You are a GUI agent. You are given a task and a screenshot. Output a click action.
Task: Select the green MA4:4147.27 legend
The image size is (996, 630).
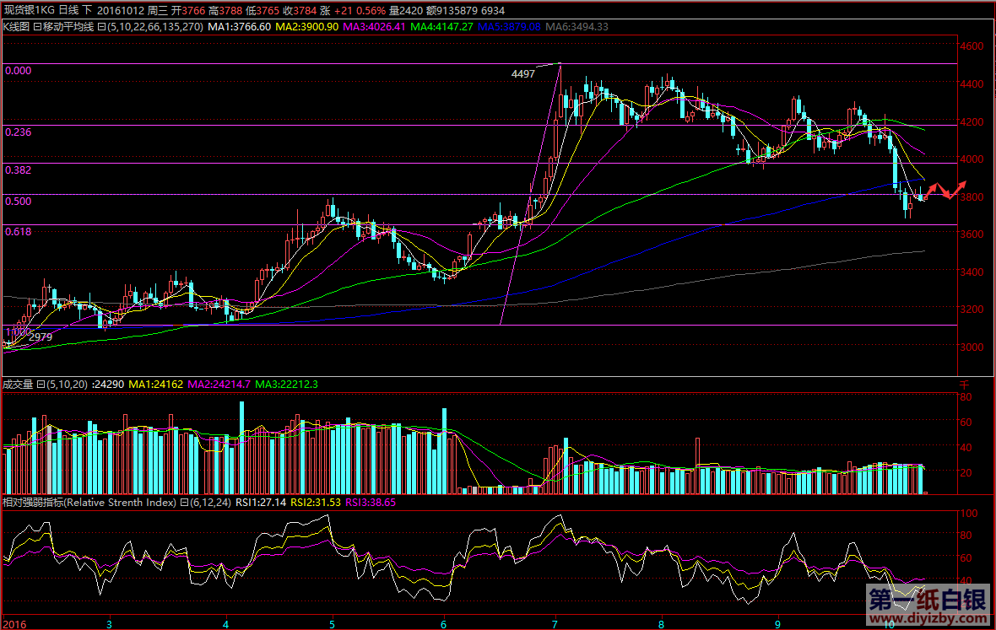(x=442, y=27)
